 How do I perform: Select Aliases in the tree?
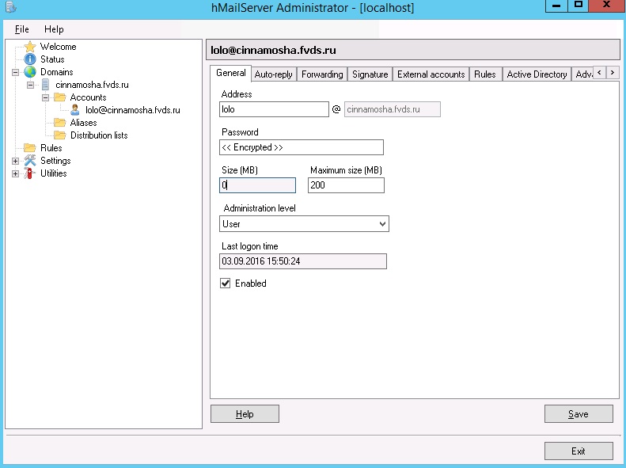(x=83, y=123)
